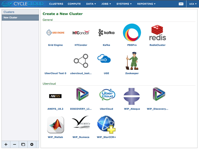Click the UberCloud Test 0 label
Image resolution: width=199 pixels, height=149 pixels.
pos(55,73)
